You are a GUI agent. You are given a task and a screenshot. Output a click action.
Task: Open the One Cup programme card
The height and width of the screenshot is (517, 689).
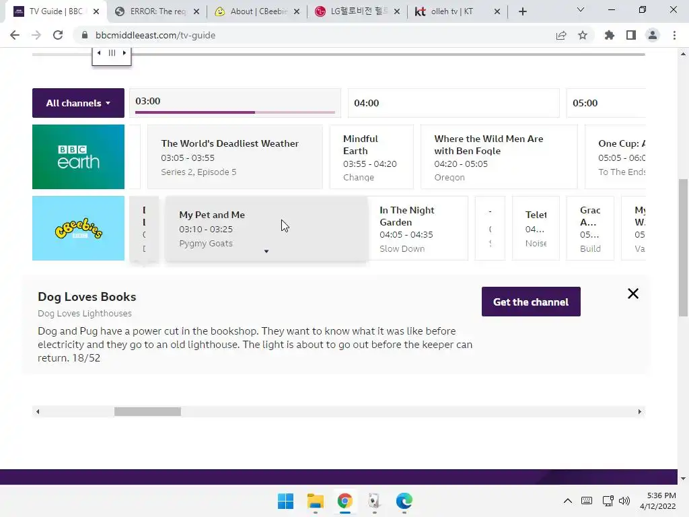pyautogui.click(x=615, y=157)
